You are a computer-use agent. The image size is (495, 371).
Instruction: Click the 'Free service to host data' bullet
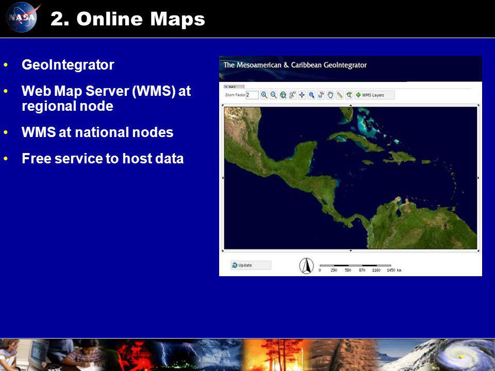pos(103,158)
